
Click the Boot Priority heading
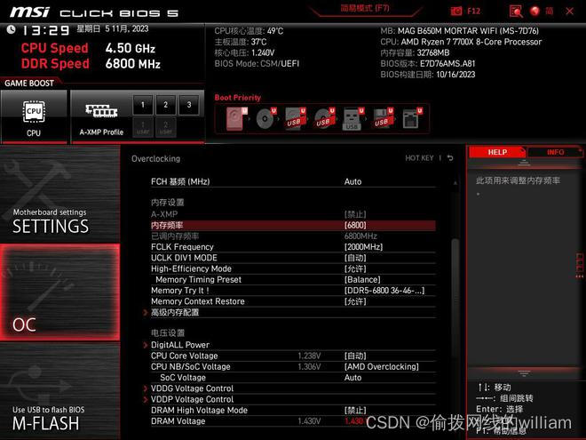[238, 97]
